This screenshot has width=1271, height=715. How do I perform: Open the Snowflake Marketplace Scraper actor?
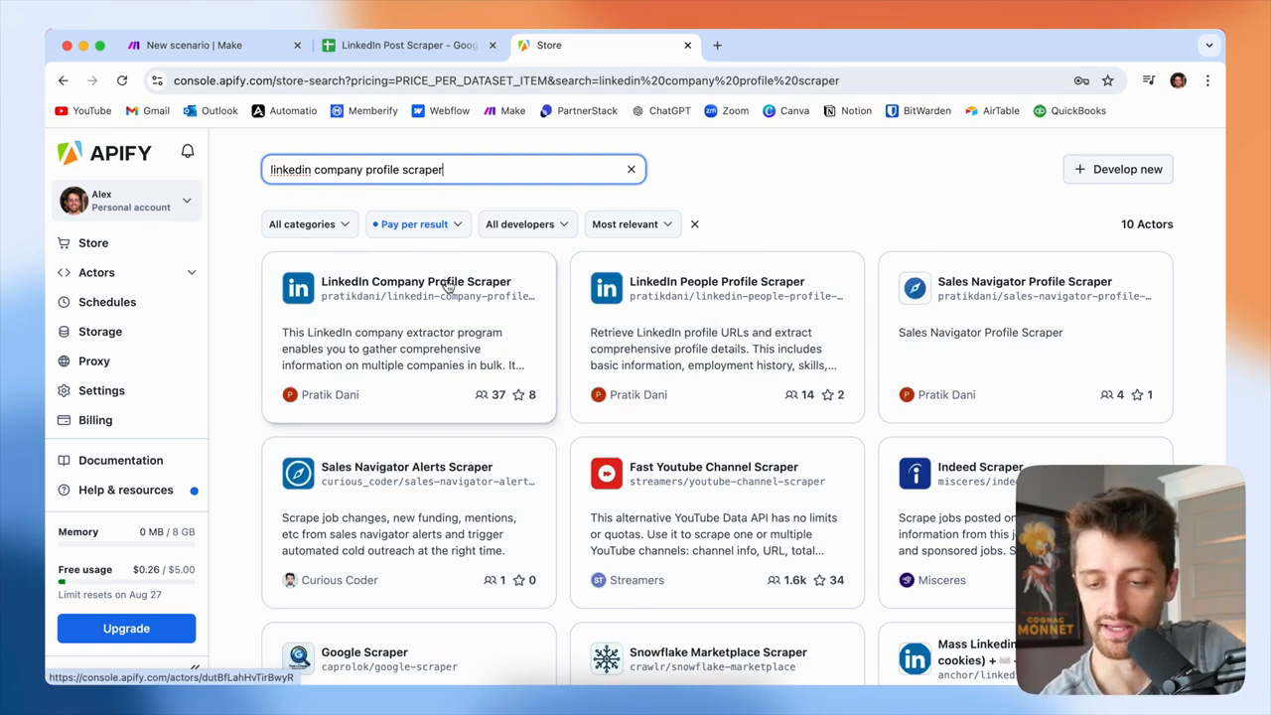[x=718, y=652]
